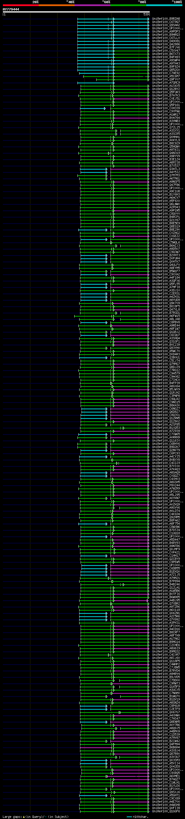
Task: Select the query name AV779444
Action: [11, 10]
